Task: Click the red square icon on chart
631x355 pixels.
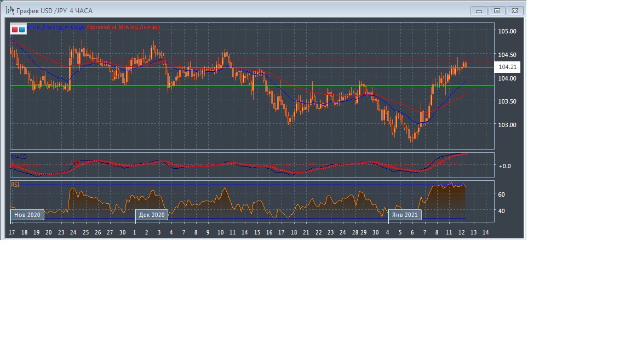Action: 15,29
